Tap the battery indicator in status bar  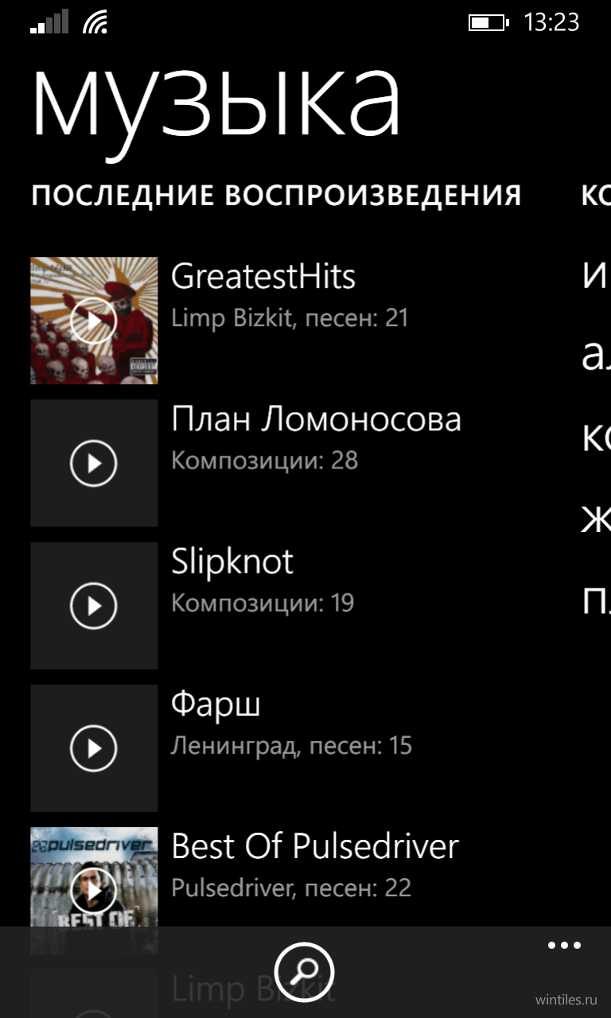(x=488, y=22)
